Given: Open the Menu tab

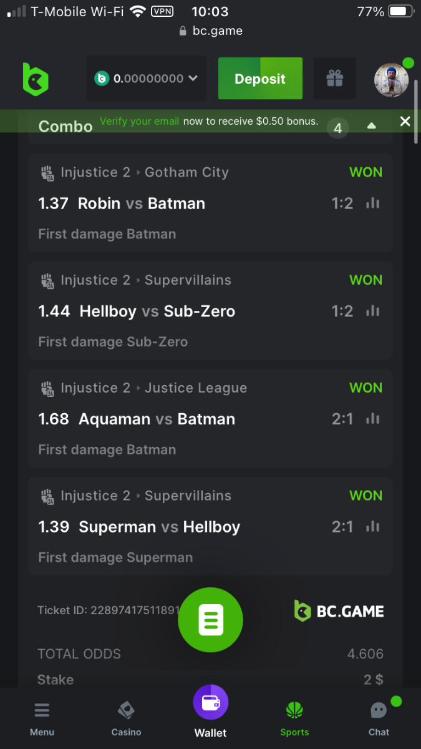Looking at the screenshot, I should pyautogui.click(x=42, y=717).
